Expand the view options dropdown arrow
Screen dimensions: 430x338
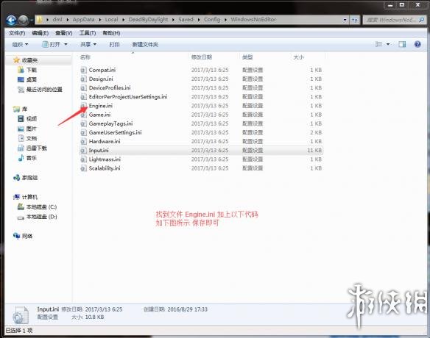388,44
